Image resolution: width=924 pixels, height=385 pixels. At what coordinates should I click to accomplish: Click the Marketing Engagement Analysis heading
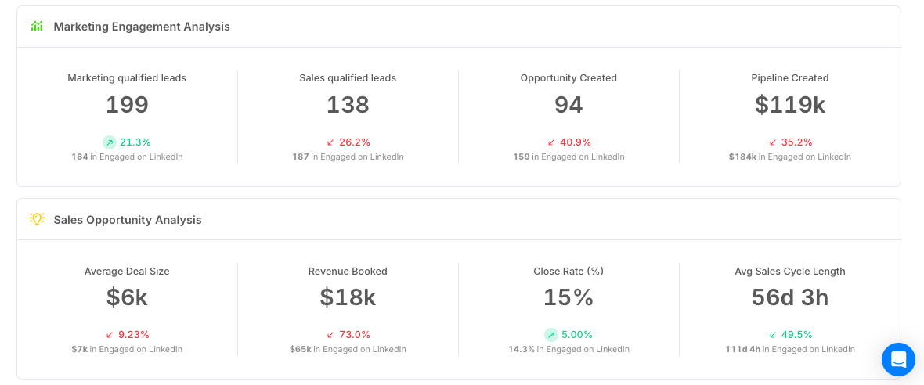click(142, 27)
